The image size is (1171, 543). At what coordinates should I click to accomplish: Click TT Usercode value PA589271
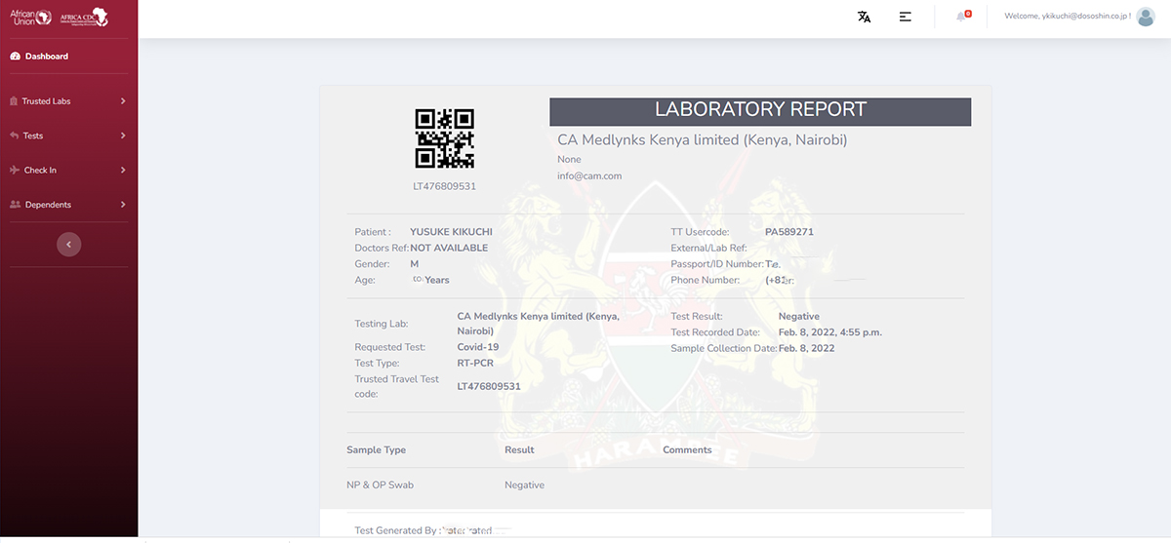(789, 232)
